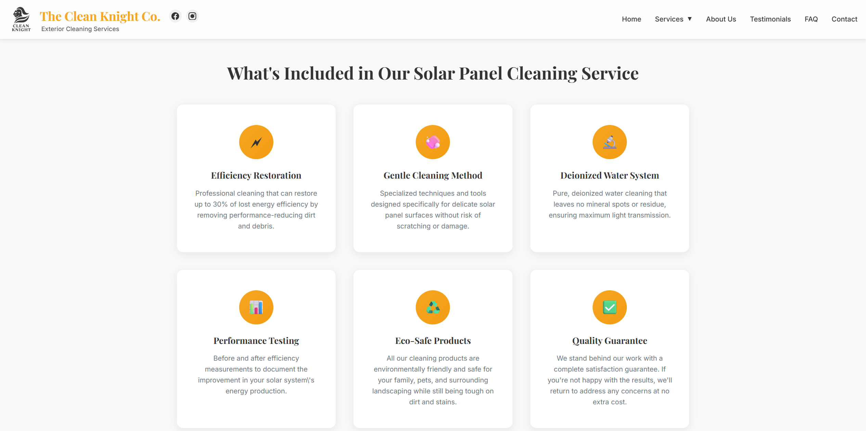The width and height of the screenshot is (866, 431).
Task: Click the lightning bolt Efficiency Restoration icon
Action: (256, 142)
